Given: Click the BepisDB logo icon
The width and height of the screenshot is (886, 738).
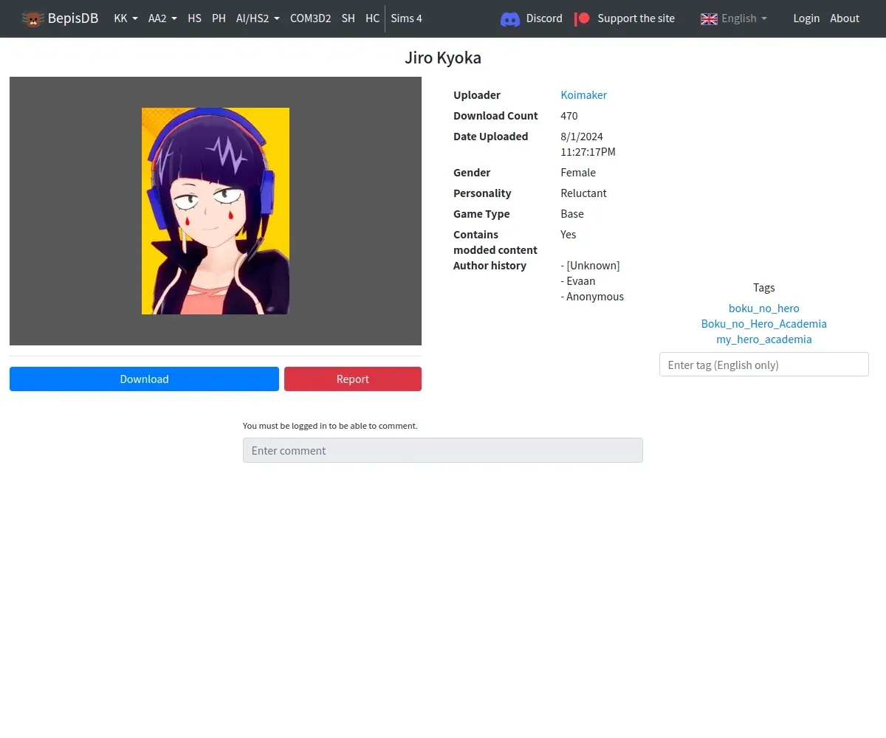Looking at the screenshot, I should pos(32,18).
